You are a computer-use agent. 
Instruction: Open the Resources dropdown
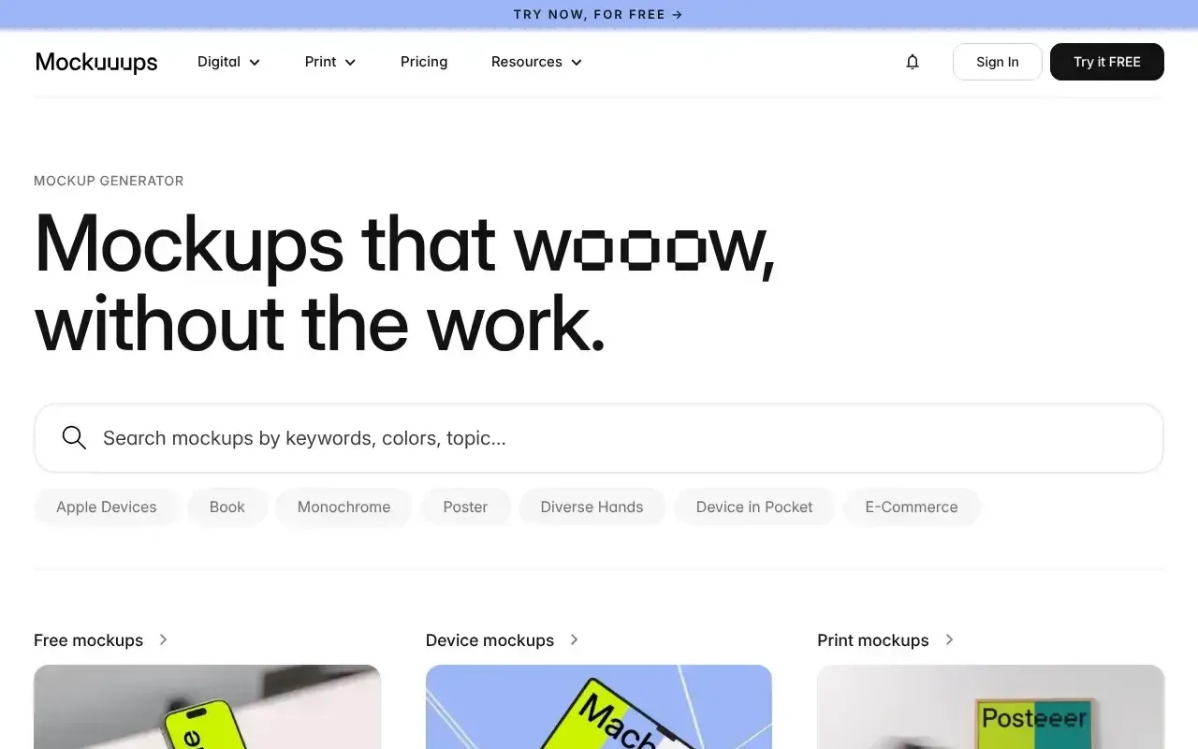pos(535,62)
